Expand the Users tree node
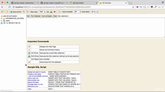The height and width of the screenshot is (92, 165). [x=2, y=21]
